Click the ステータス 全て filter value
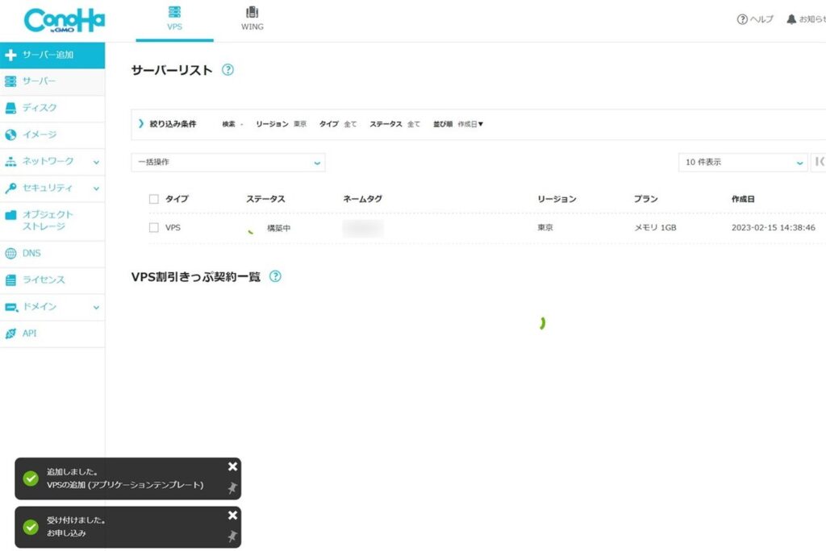 [394, 124]
